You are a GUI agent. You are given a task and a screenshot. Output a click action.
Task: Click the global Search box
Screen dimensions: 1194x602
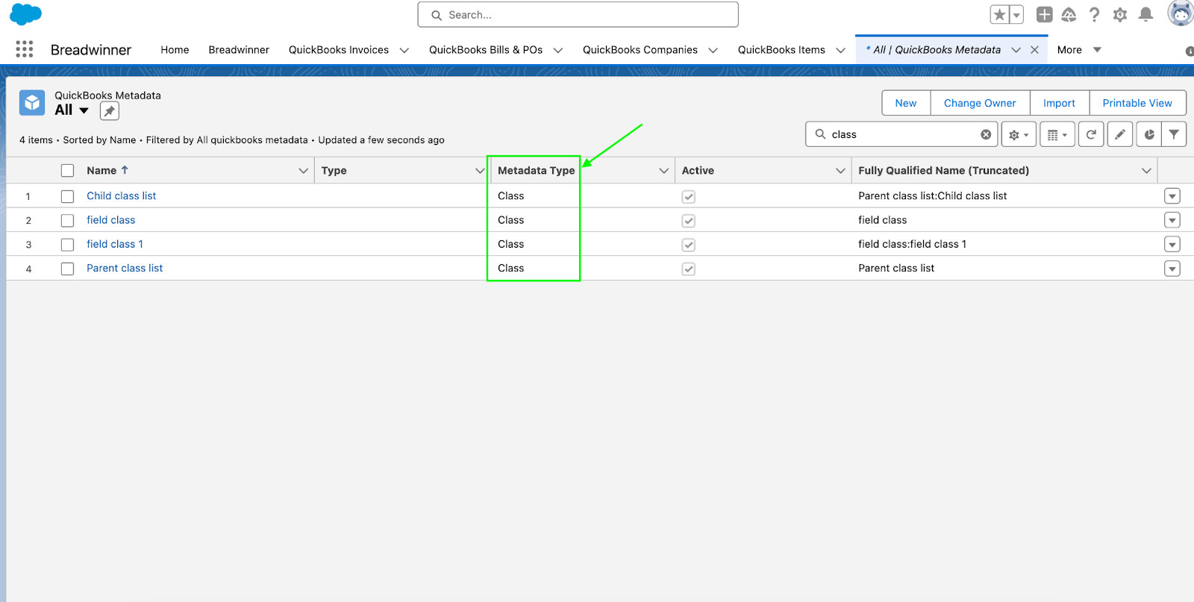click(x=578, y=15)
